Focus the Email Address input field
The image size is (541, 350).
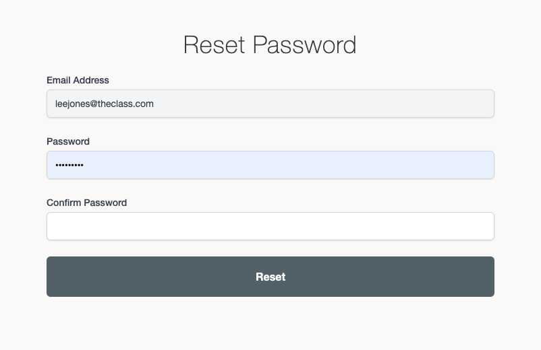(270, 104)
